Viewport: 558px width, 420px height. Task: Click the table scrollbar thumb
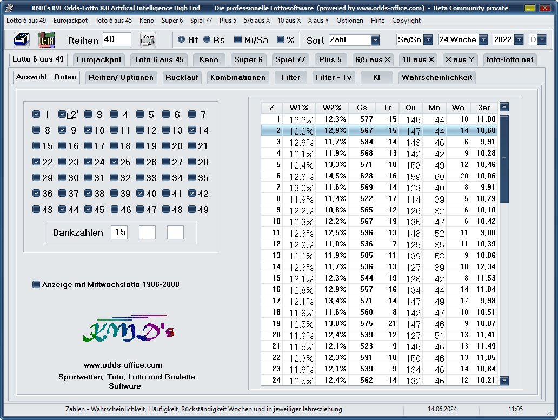[504, 158]
